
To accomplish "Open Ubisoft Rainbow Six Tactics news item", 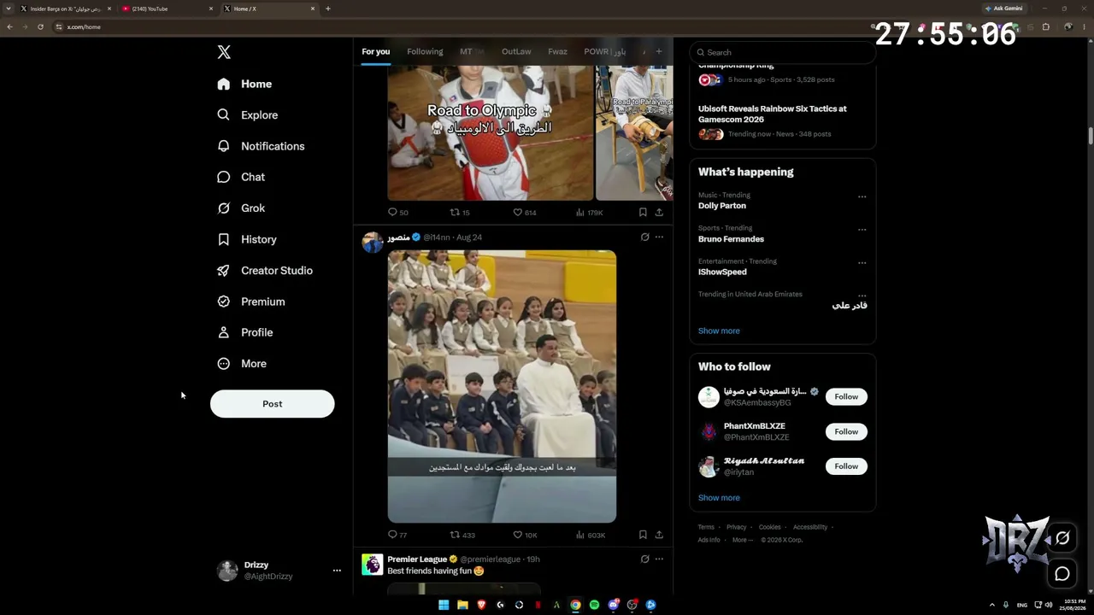I will (783, 121).
